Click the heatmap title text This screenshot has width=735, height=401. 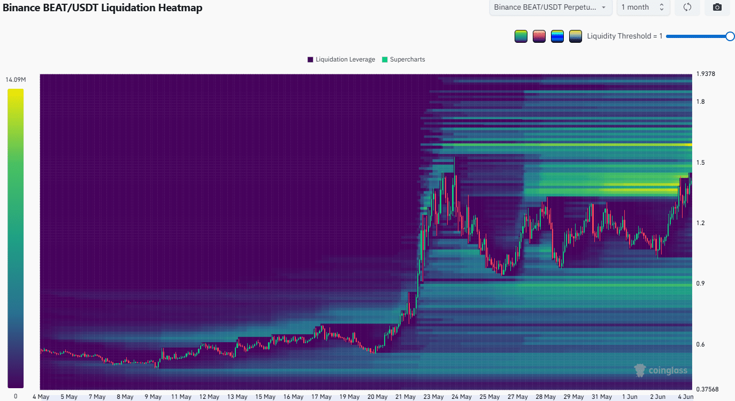coord(103,7)
